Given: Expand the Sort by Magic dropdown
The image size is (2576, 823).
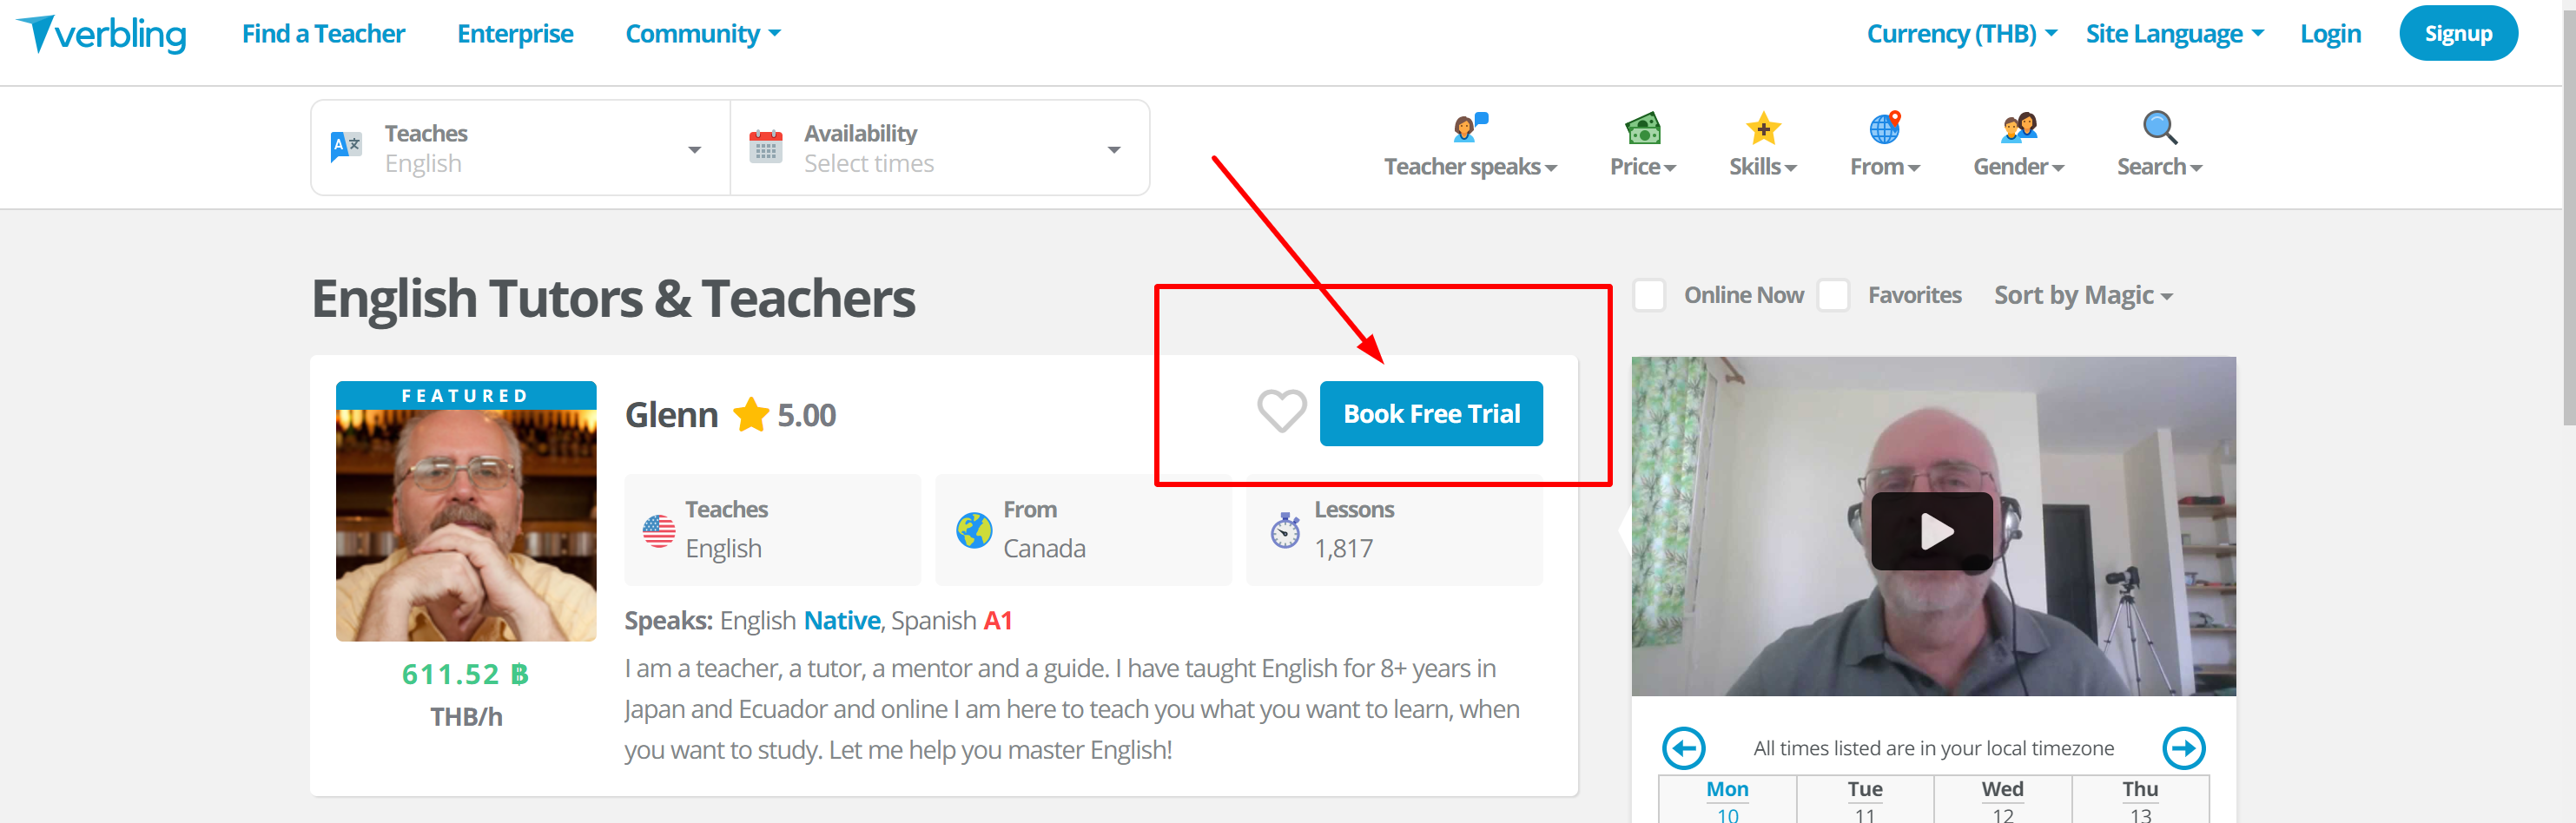Looking at the screenshot, I should coord(2083,296).
